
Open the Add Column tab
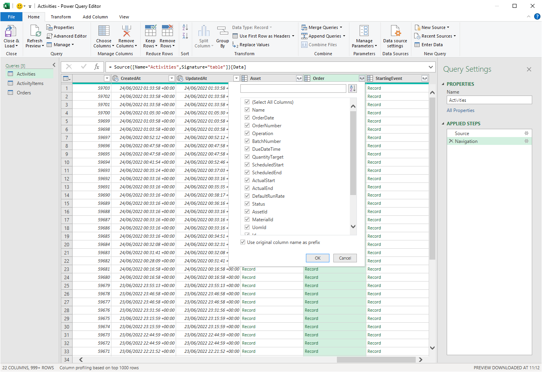(x=95, y=17)
